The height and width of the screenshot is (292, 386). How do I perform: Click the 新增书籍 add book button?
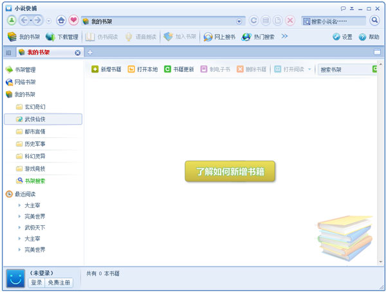coord(106,69)
